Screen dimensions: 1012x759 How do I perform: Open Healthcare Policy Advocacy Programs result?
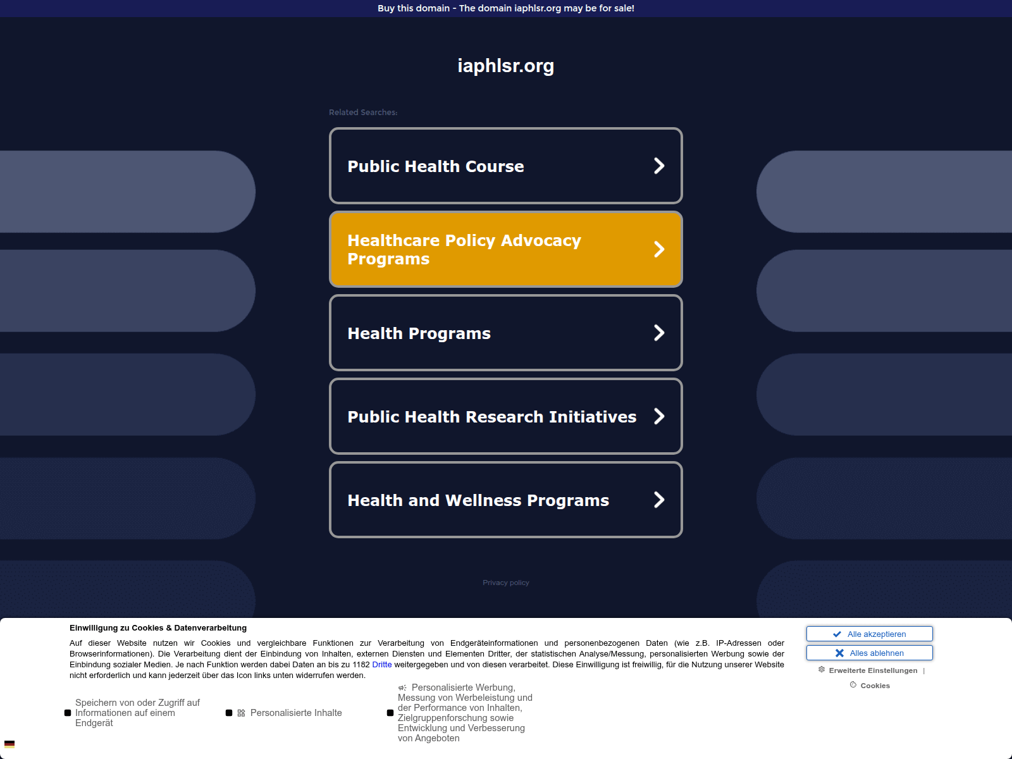pyautogui.click(x=506, y=249)
